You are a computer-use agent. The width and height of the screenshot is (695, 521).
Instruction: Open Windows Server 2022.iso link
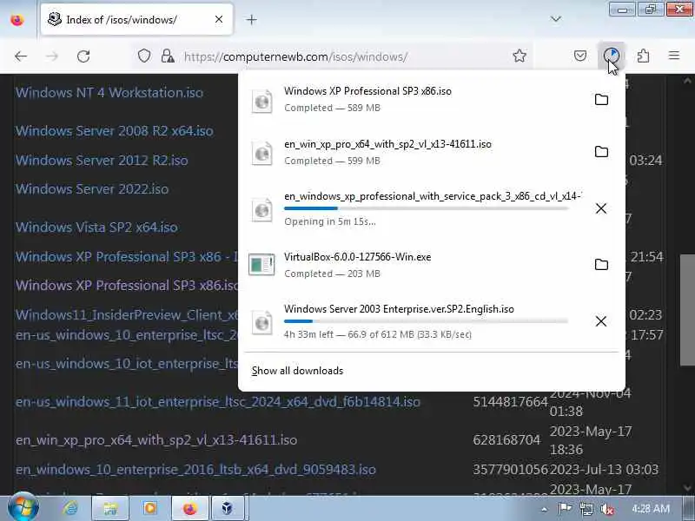[92, 189]
